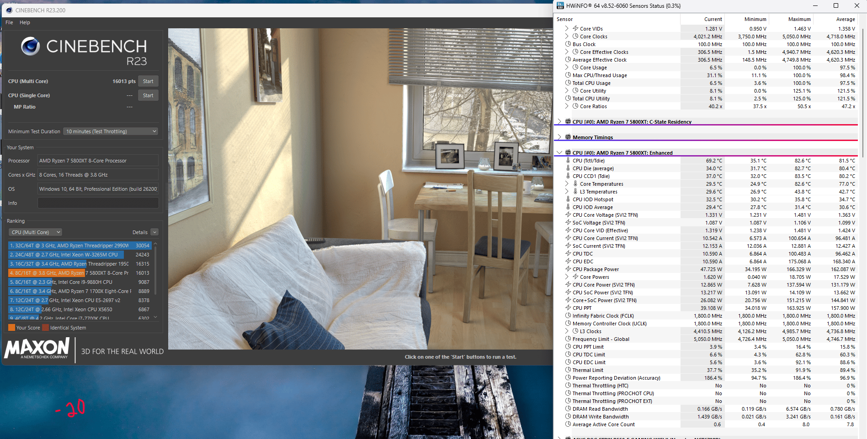Click the thermometer icon beside CPU CCD1 (Tdie)
The height and width of the screenshot is (439, 867).
tap(568, 176)
